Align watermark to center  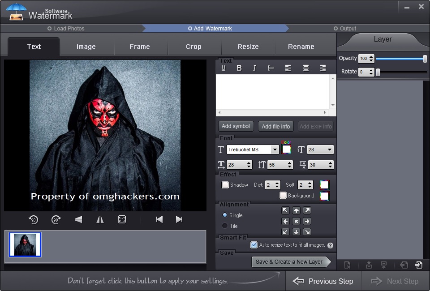pos(296,221)
